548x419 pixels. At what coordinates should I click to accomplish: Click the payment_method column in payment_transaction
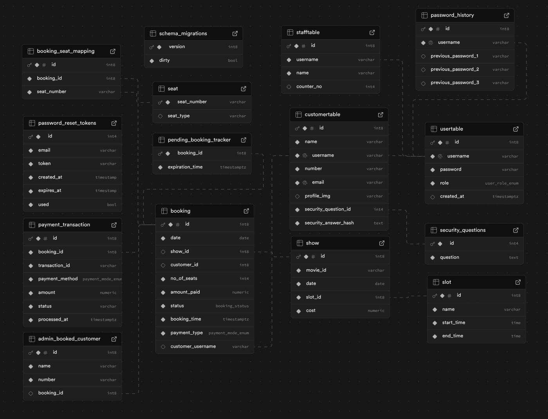[x=72, y=279]
